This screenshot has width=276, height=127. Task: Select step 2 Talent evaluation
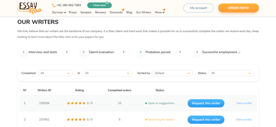(x=97, y=52)
